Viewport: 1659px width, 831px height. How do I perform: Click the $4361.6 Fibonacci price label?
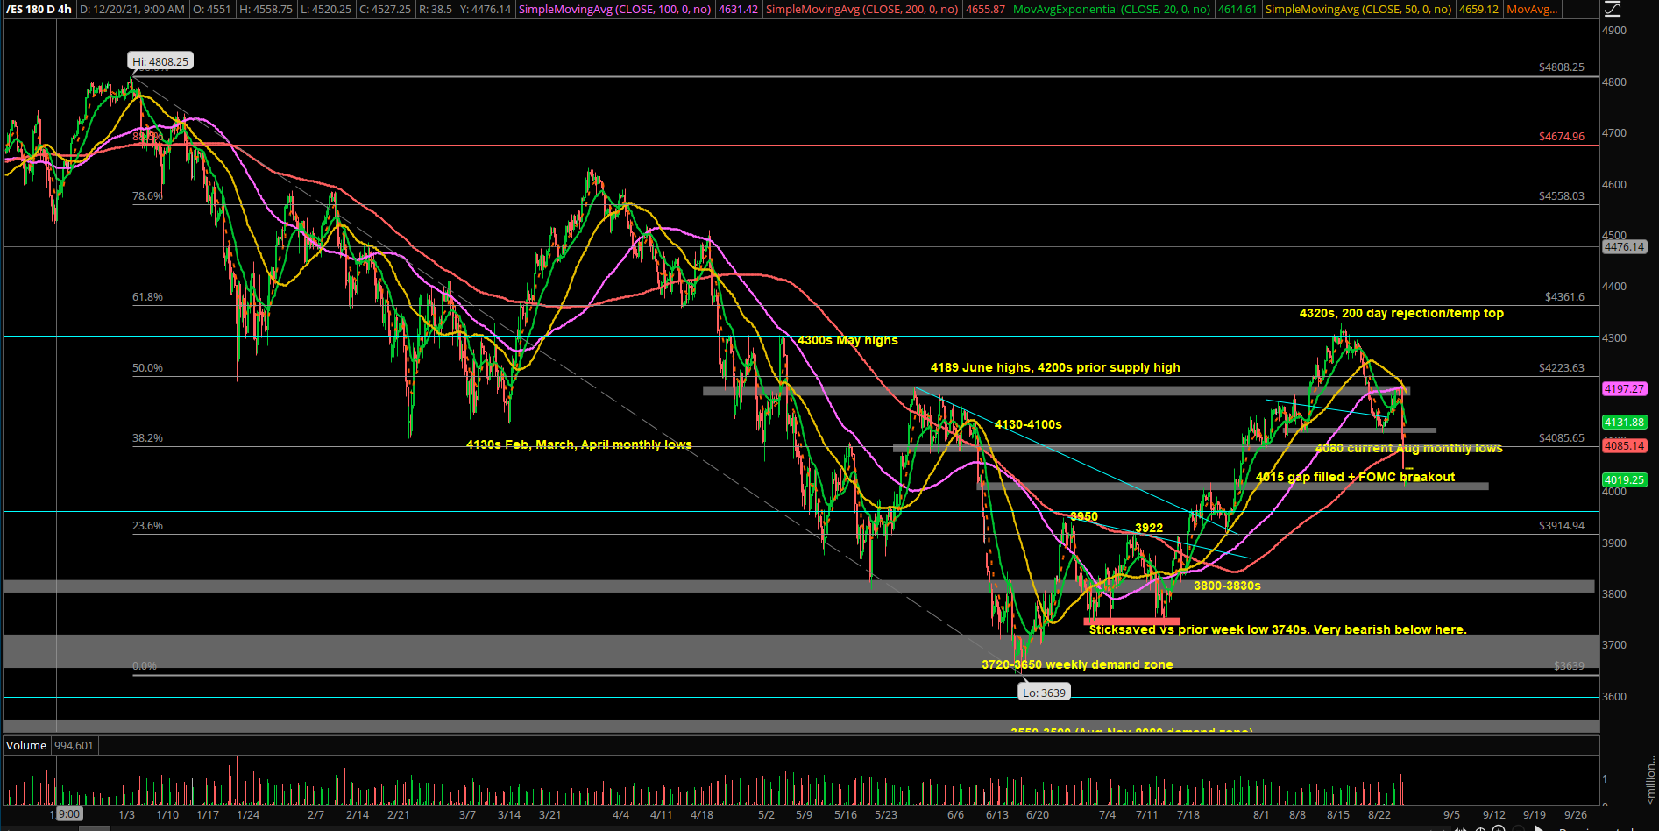pyautogui.click(x=1564, y=297)
